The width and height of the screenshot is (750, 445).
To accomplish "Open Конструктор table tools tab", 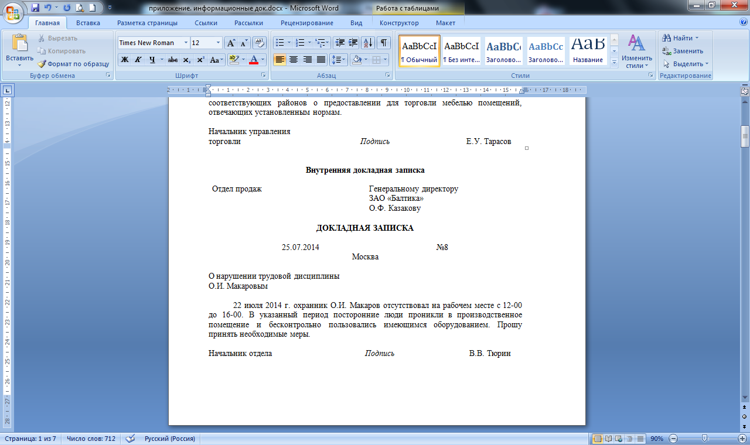I will coord(399,23).
